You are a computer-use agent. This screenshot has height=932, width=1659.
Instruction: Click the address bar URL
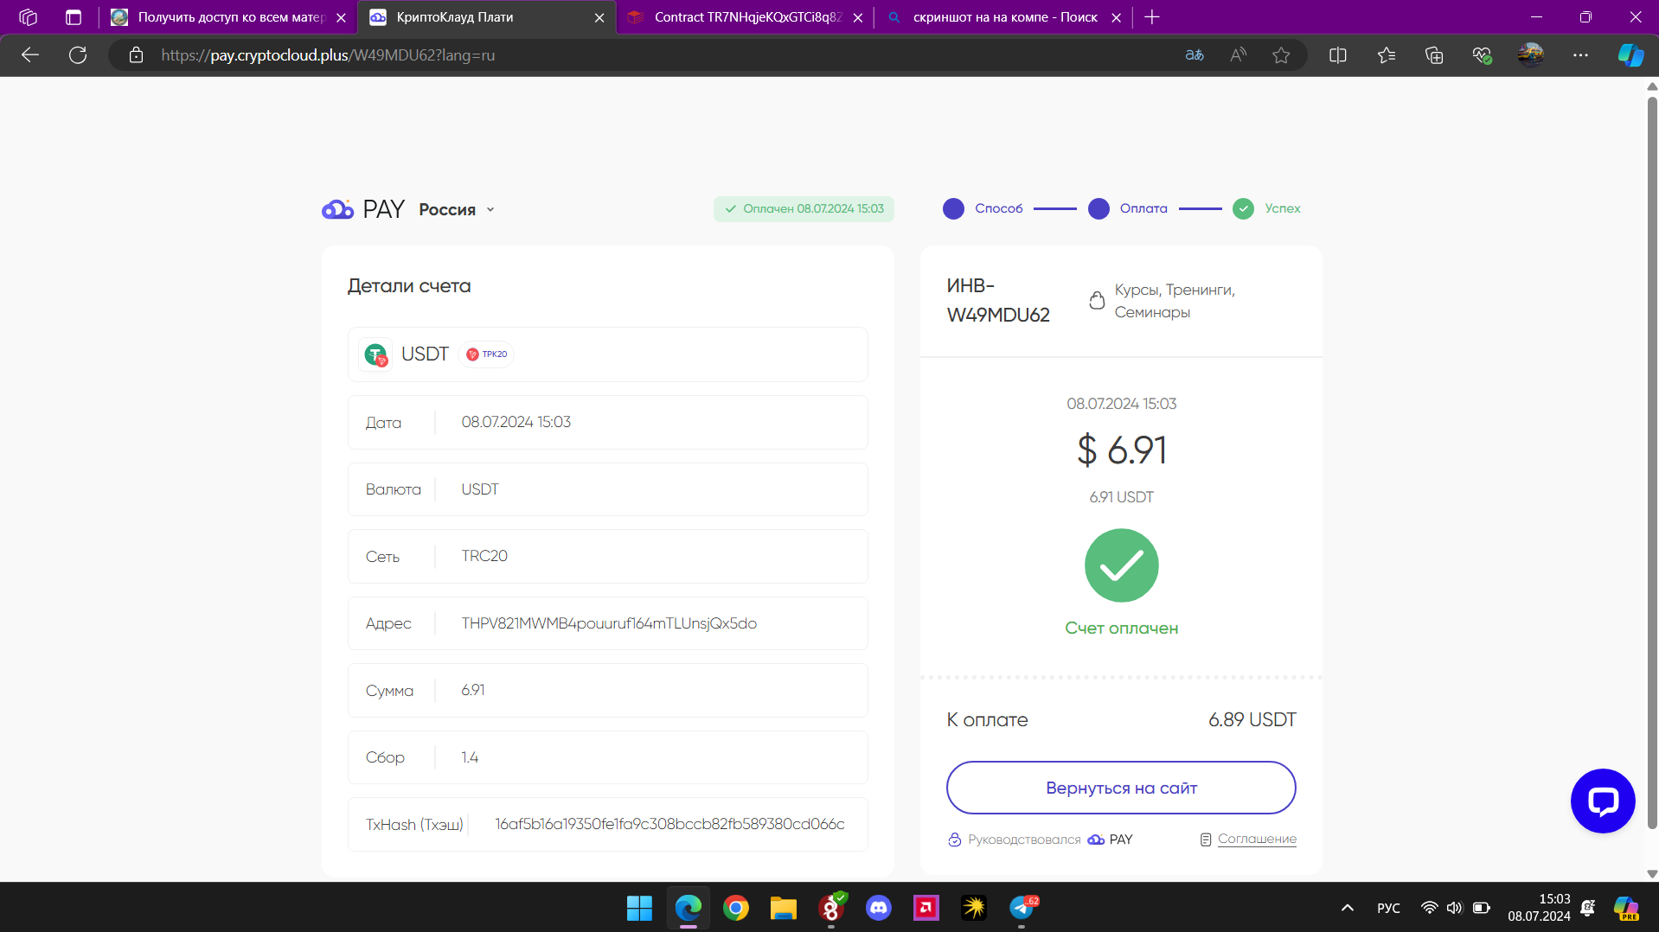point(328,55)
